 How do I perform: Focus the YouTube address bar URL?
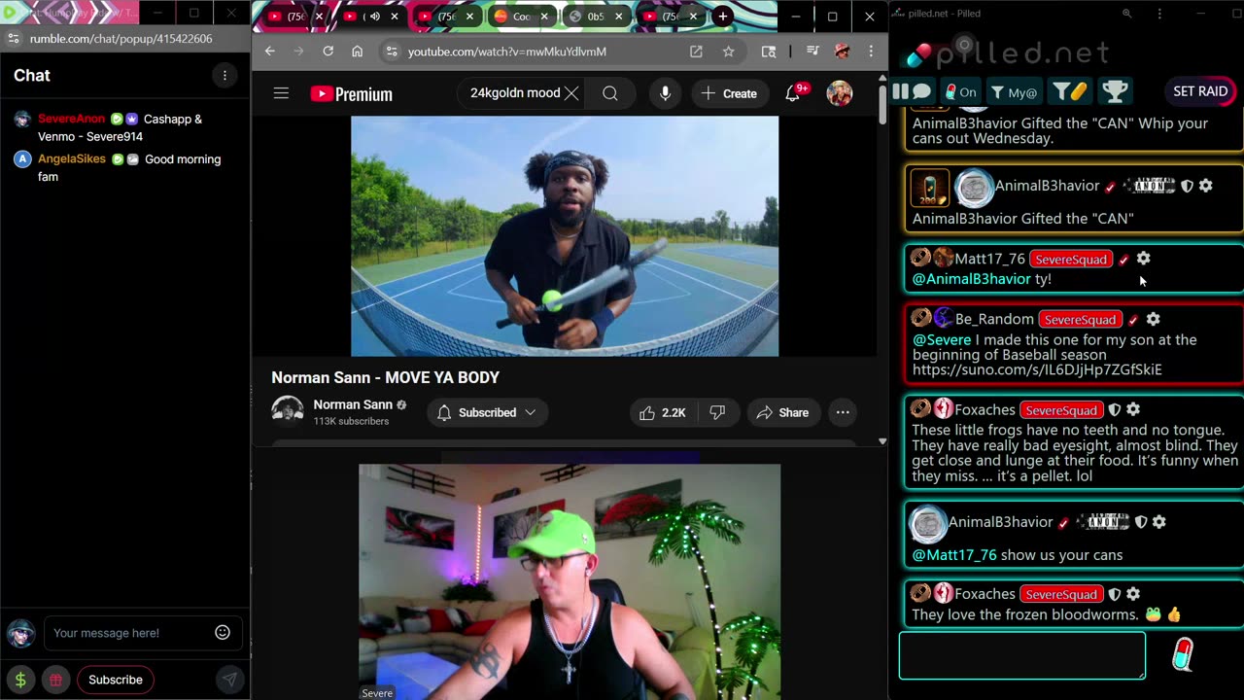(507, 52)
